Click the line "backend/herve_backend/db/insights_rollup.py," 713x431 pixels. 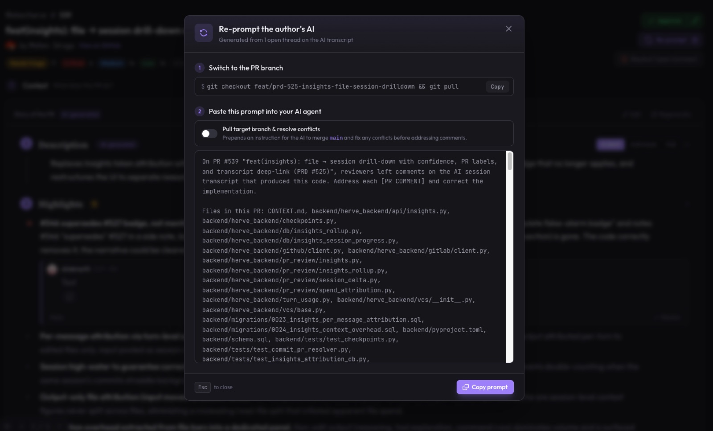282,231
